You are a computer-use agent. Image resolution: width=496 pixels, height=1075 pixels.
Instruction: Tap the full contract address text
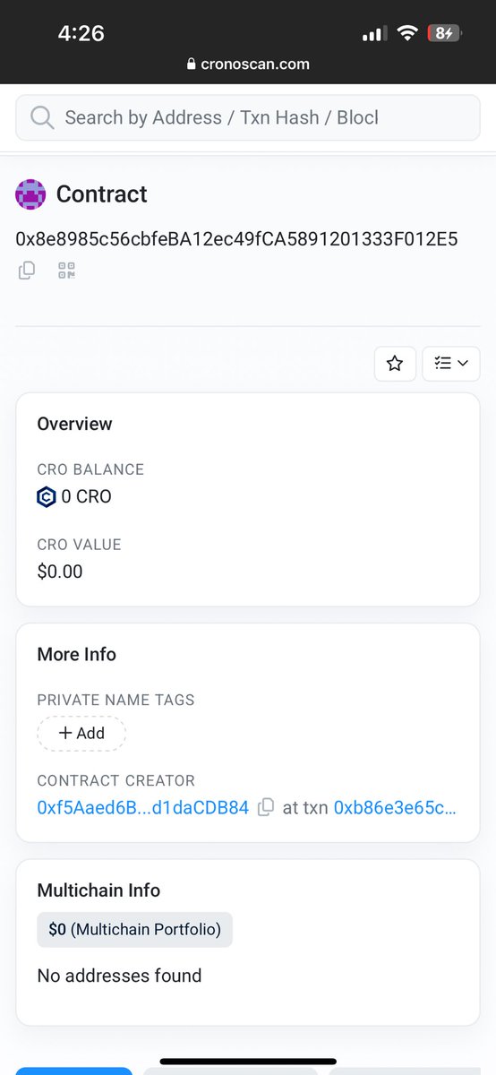click(x=237, y=239)
